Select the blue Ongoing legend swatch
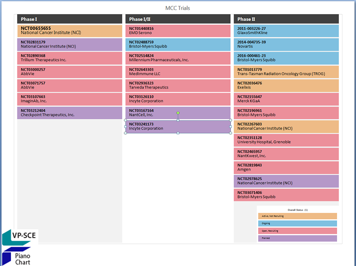Screen dimensions: 356x266 tap(297, 224)
